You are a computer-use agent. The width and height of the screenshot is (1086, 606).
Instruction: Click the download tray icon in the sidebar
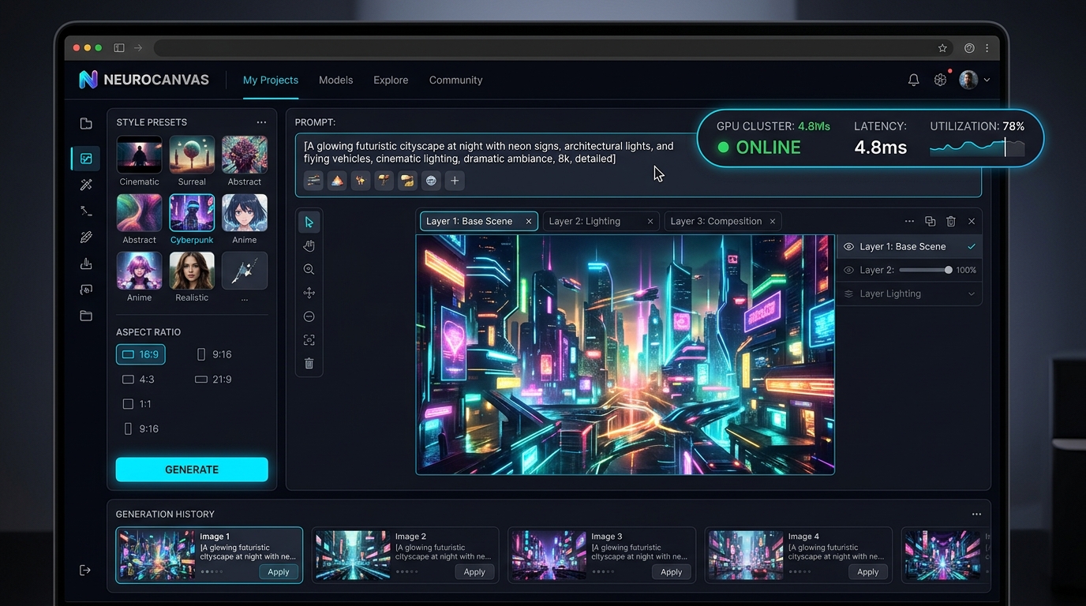pos(86,264)
